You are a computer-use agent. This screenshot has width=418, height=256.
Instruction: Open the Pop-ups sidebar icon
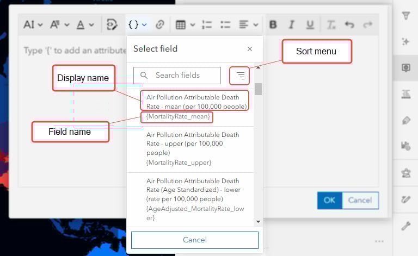tap(405, 67)
